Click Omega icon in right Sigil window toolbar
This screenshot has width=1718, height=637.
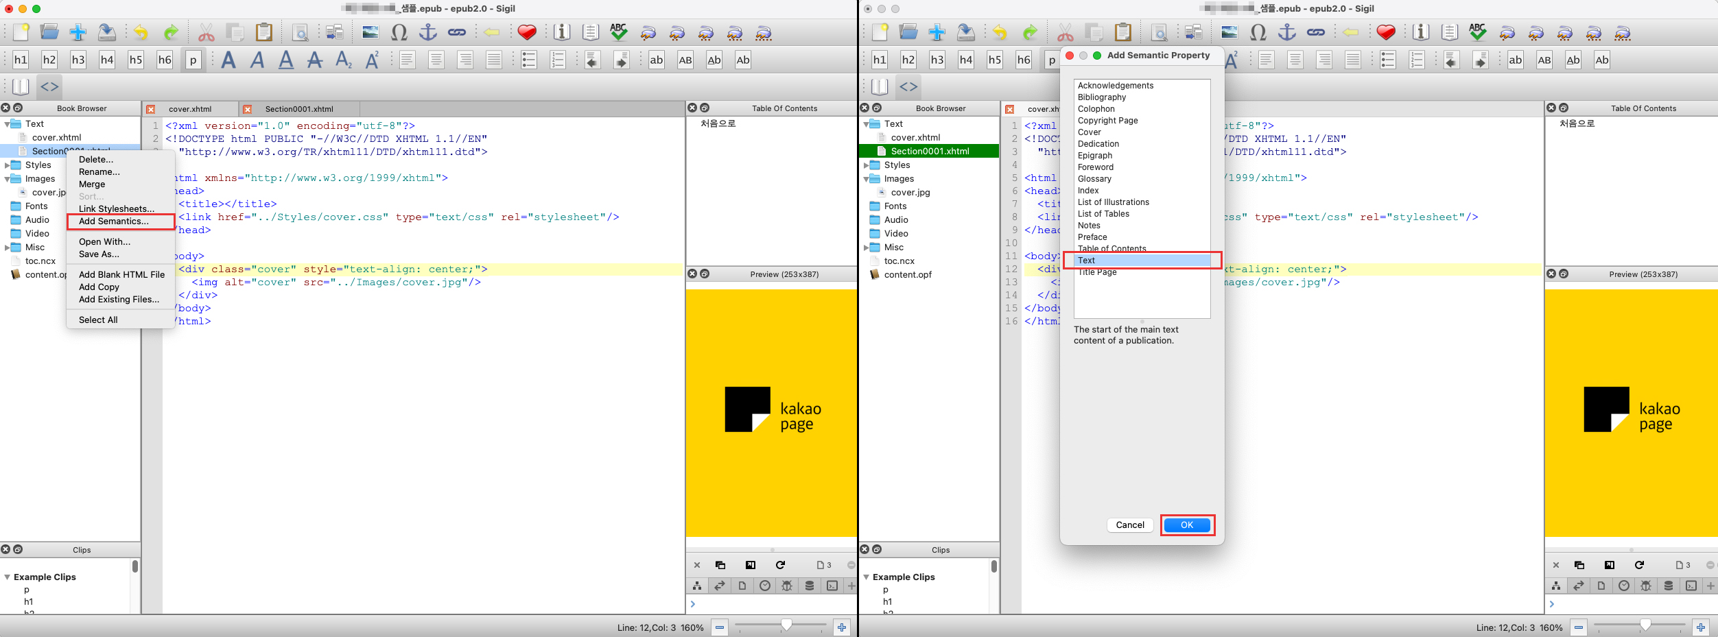[1258, 32]
